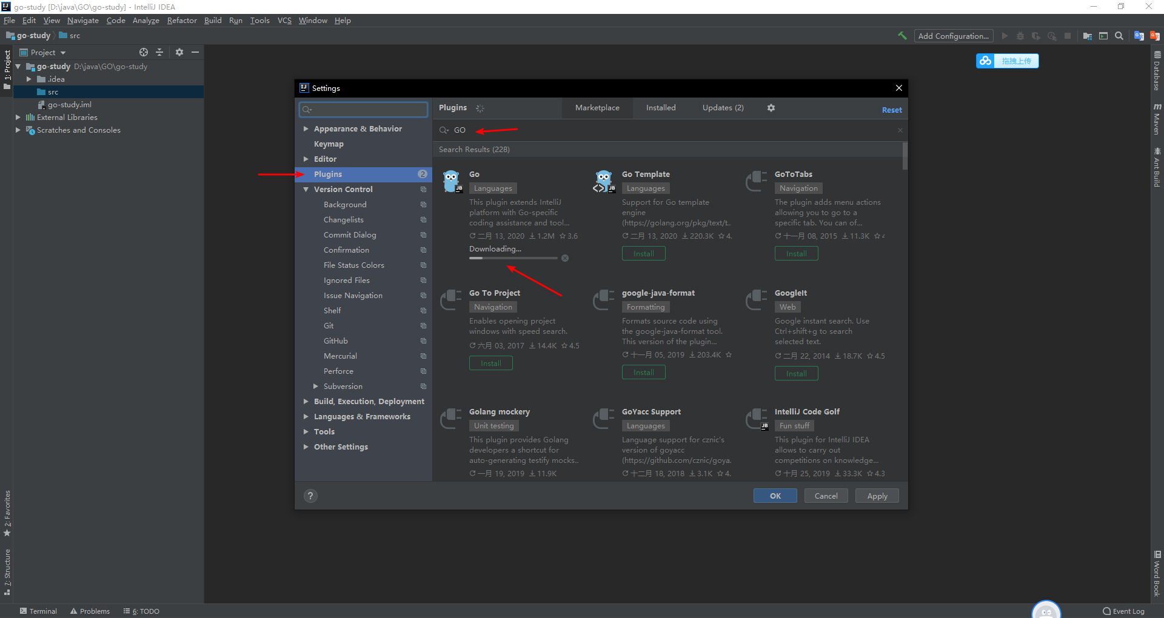Click the Search Everywhere magnifier icon
Image resolution: width=1164 pixels, height=618 pixels.
pyautogui.click(x=1119, y=36)
